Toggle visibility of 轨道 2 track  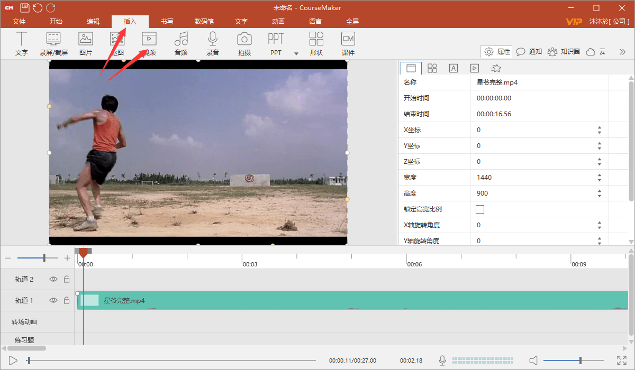click(x=53, y=279)
